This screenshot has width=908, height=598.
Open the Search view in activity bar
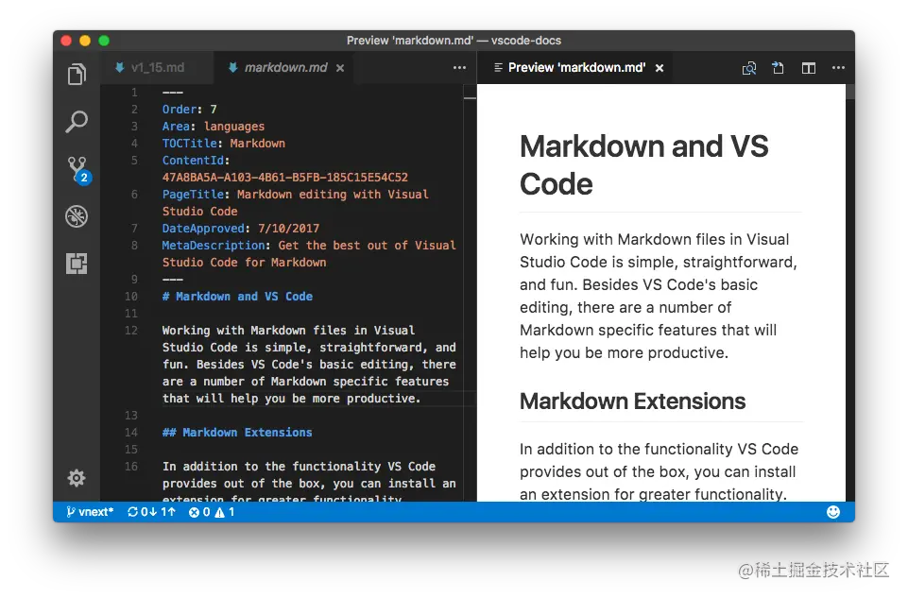tap(77, 122)
